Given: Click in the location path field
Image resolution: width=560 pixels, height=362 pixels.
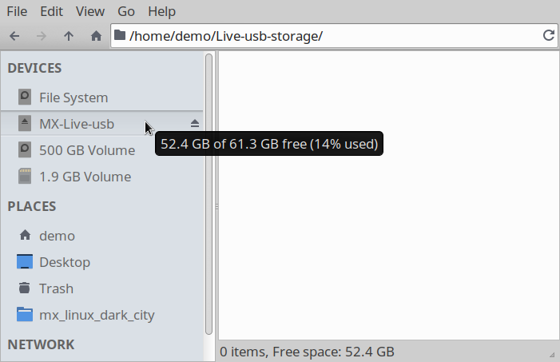Looking at the screenshot, I should coord(334,36).
